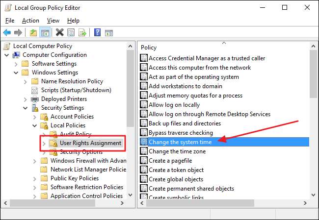Collapse the Computer Configuration node
The height and width of the screenshot is (220, 319).
point(7,55)
